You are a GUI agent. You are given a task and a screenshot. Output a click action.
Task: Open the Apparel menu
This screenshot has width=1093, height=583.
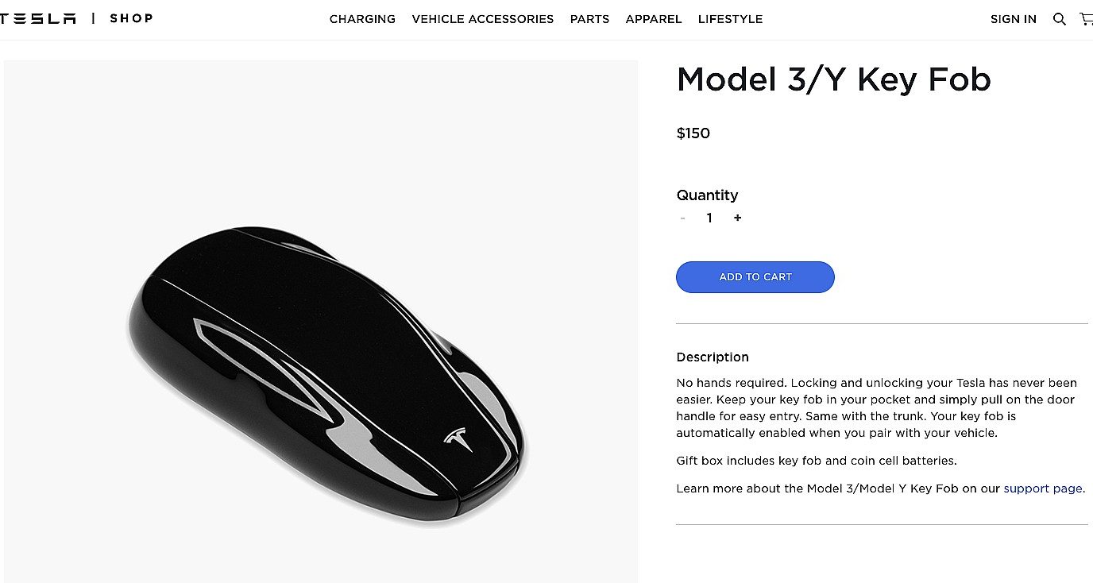pyautogui.click(x=654, y=19)
